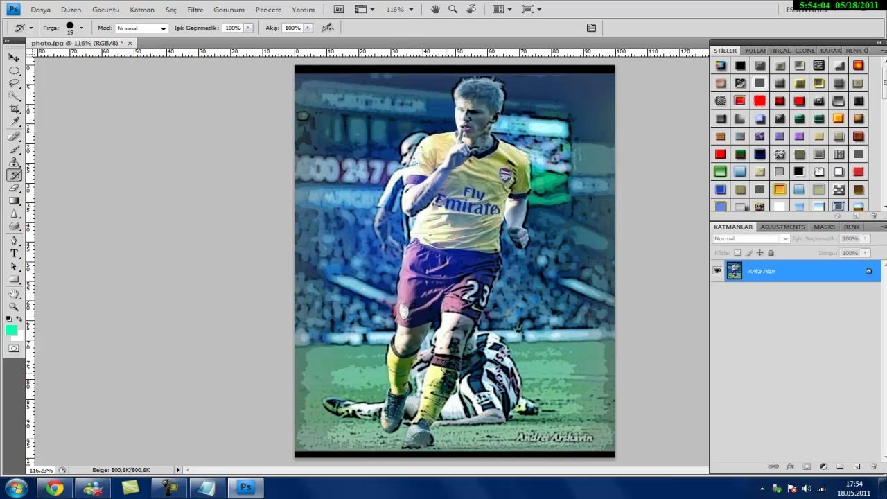Click the Zoom magnifier icon in top bar

(453, 10)
